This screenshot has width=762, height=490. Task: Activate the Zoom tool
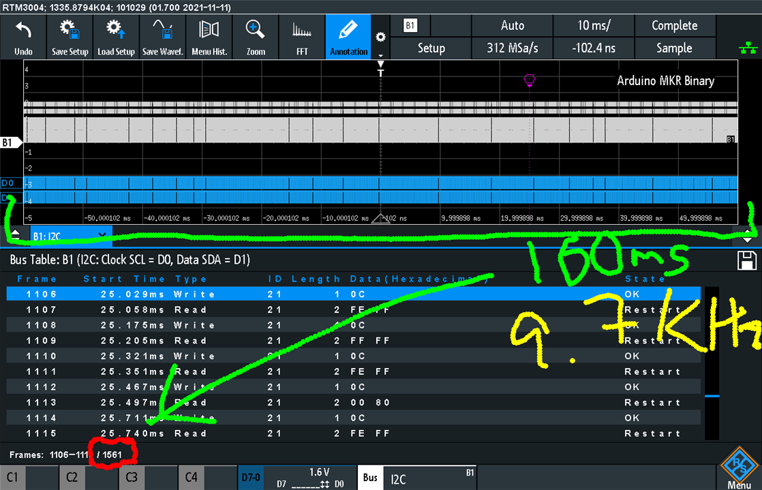[256, 37]
